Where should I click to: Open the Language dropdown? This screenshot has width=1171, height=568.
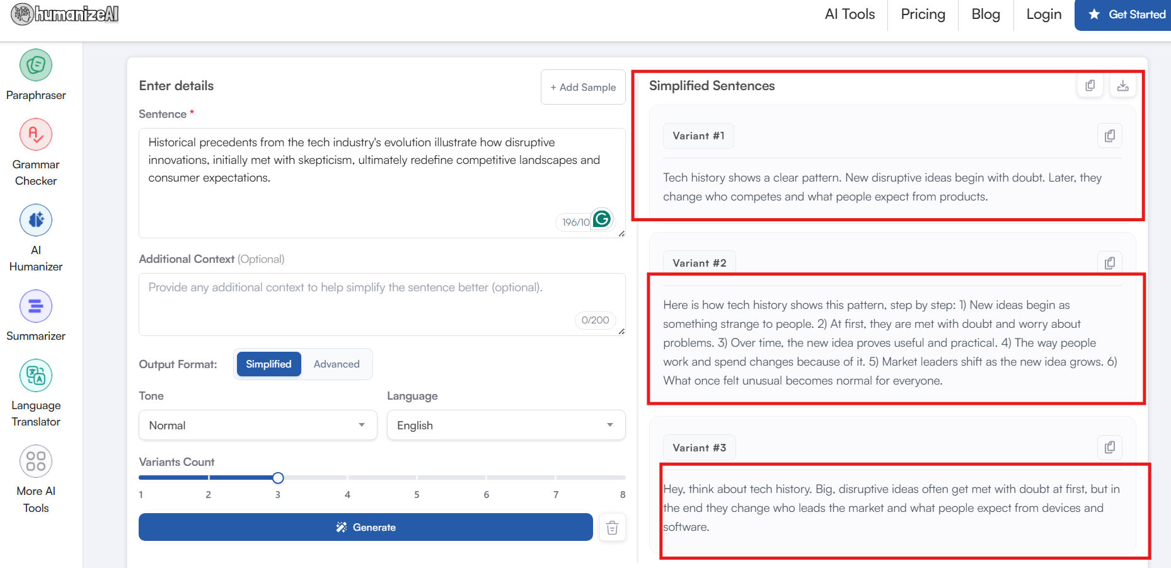505,426
